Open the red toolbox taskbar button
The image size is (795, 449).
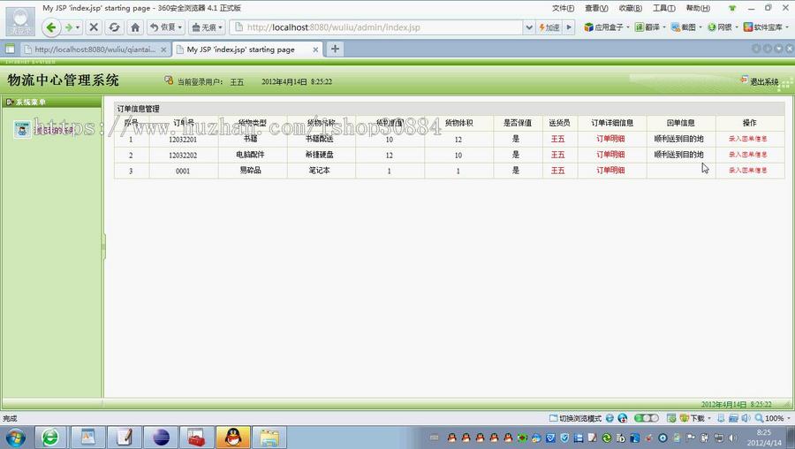[x=196, y=438]
